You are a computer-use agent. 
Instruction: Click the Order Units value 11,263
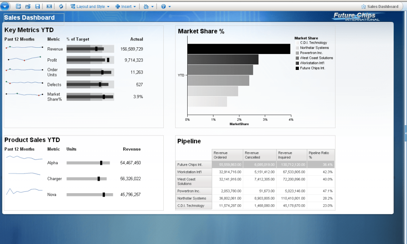(137, 72)
